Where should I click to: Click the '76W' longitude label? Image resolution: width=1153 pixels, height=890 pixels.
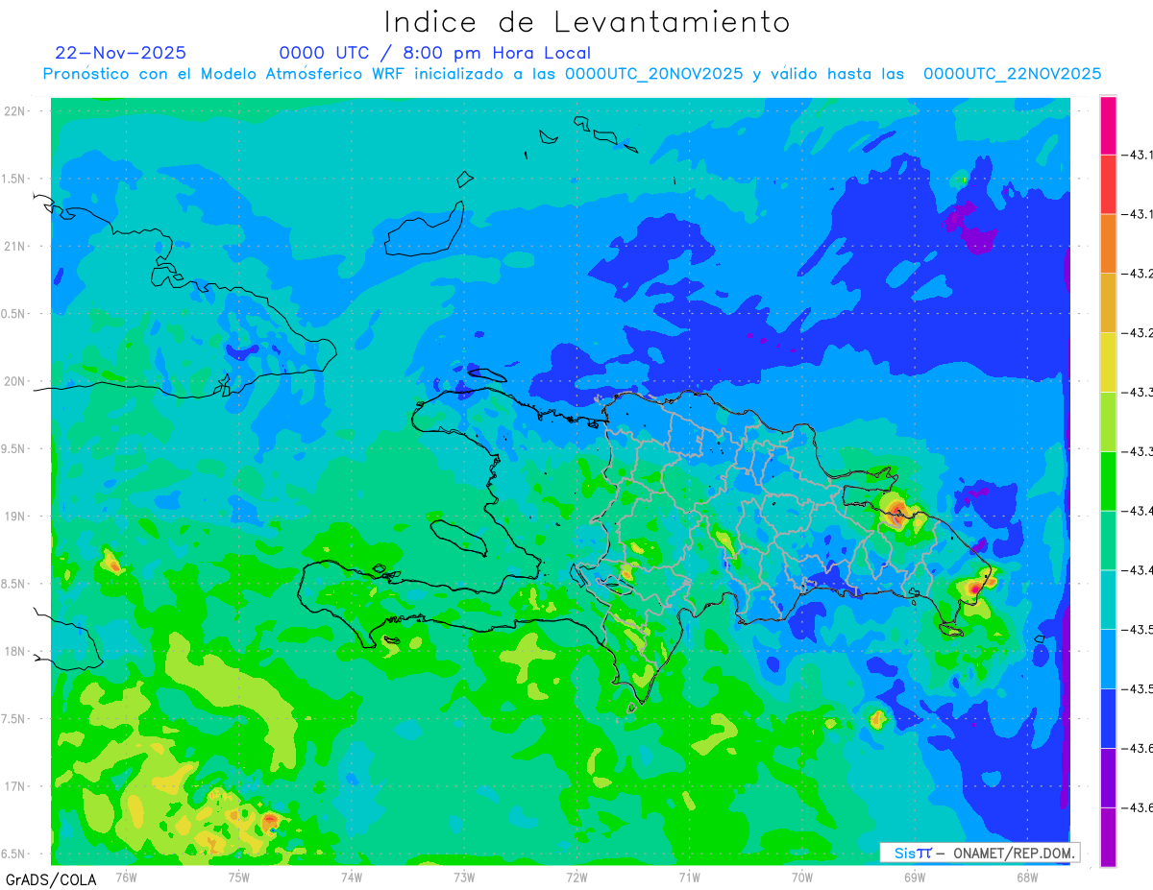pyautogui.click(x=126, y=878)
